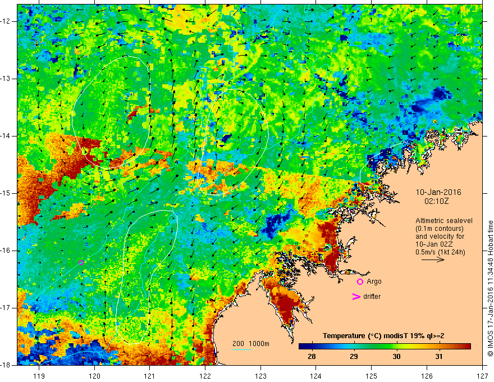Click the color bar tick label 29
Image resolution: width=494 pixels, height=382 pixels.
(x=354, y=357)
